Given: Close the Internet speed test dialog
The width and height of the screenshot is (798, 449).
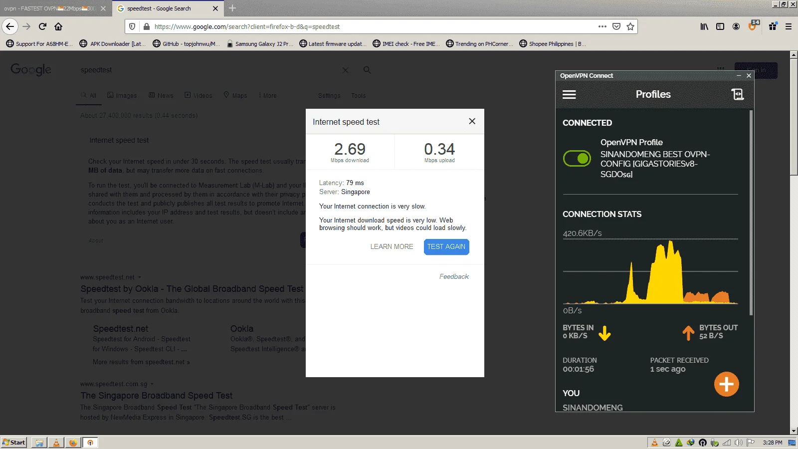Looking at the screenshot, I should click(x=472, y=121).
